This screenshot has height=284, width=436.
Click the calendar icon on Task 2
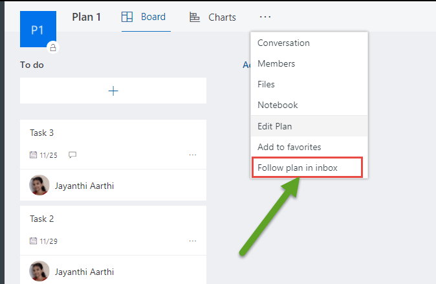coord(34,241)
